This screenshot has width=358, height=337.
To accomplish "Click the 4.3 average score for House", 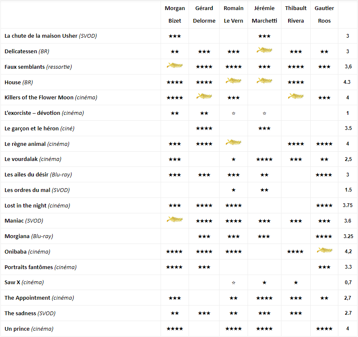I will tap(348, 82).
